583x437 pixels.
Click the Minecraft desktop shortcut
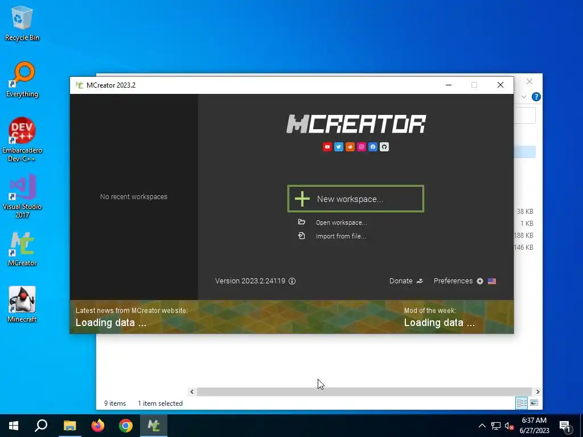tap(22, 305)
